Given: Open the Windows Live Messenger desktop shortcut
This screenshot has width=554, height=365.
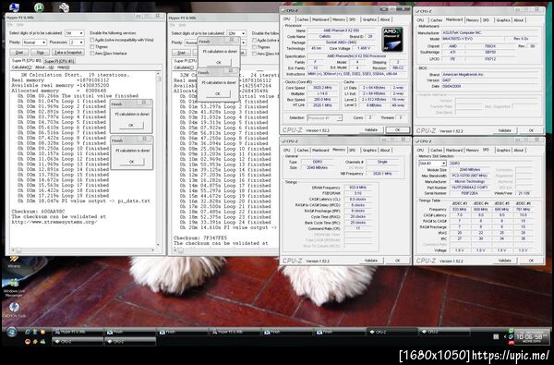Looking at the screenshot, I should (14, 286).
